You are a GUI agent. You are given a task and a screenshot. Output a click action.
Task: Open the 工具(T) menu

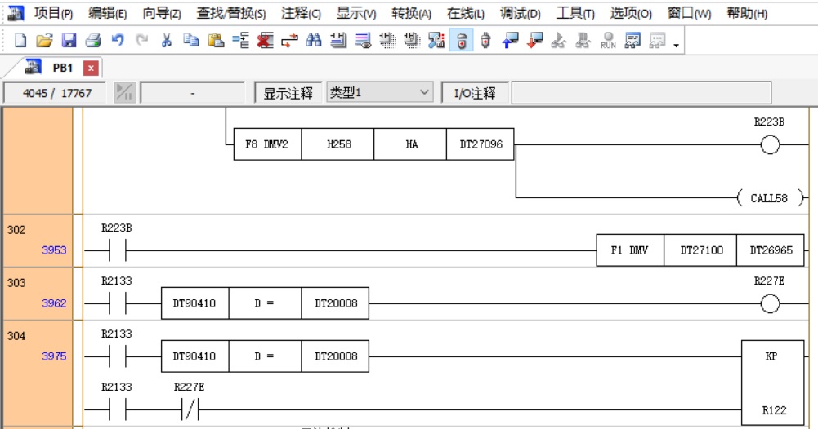pos(575,13)
